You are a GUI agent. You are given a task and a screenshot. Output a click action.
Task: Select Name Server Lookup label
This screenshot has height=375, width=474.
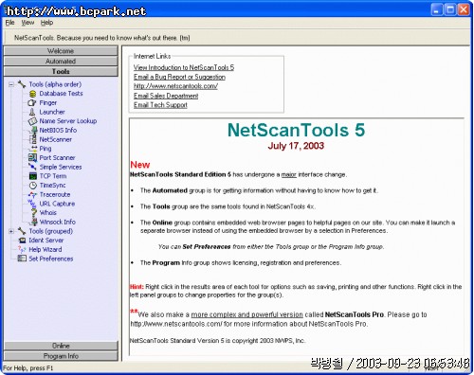click(x=68, y=121)
